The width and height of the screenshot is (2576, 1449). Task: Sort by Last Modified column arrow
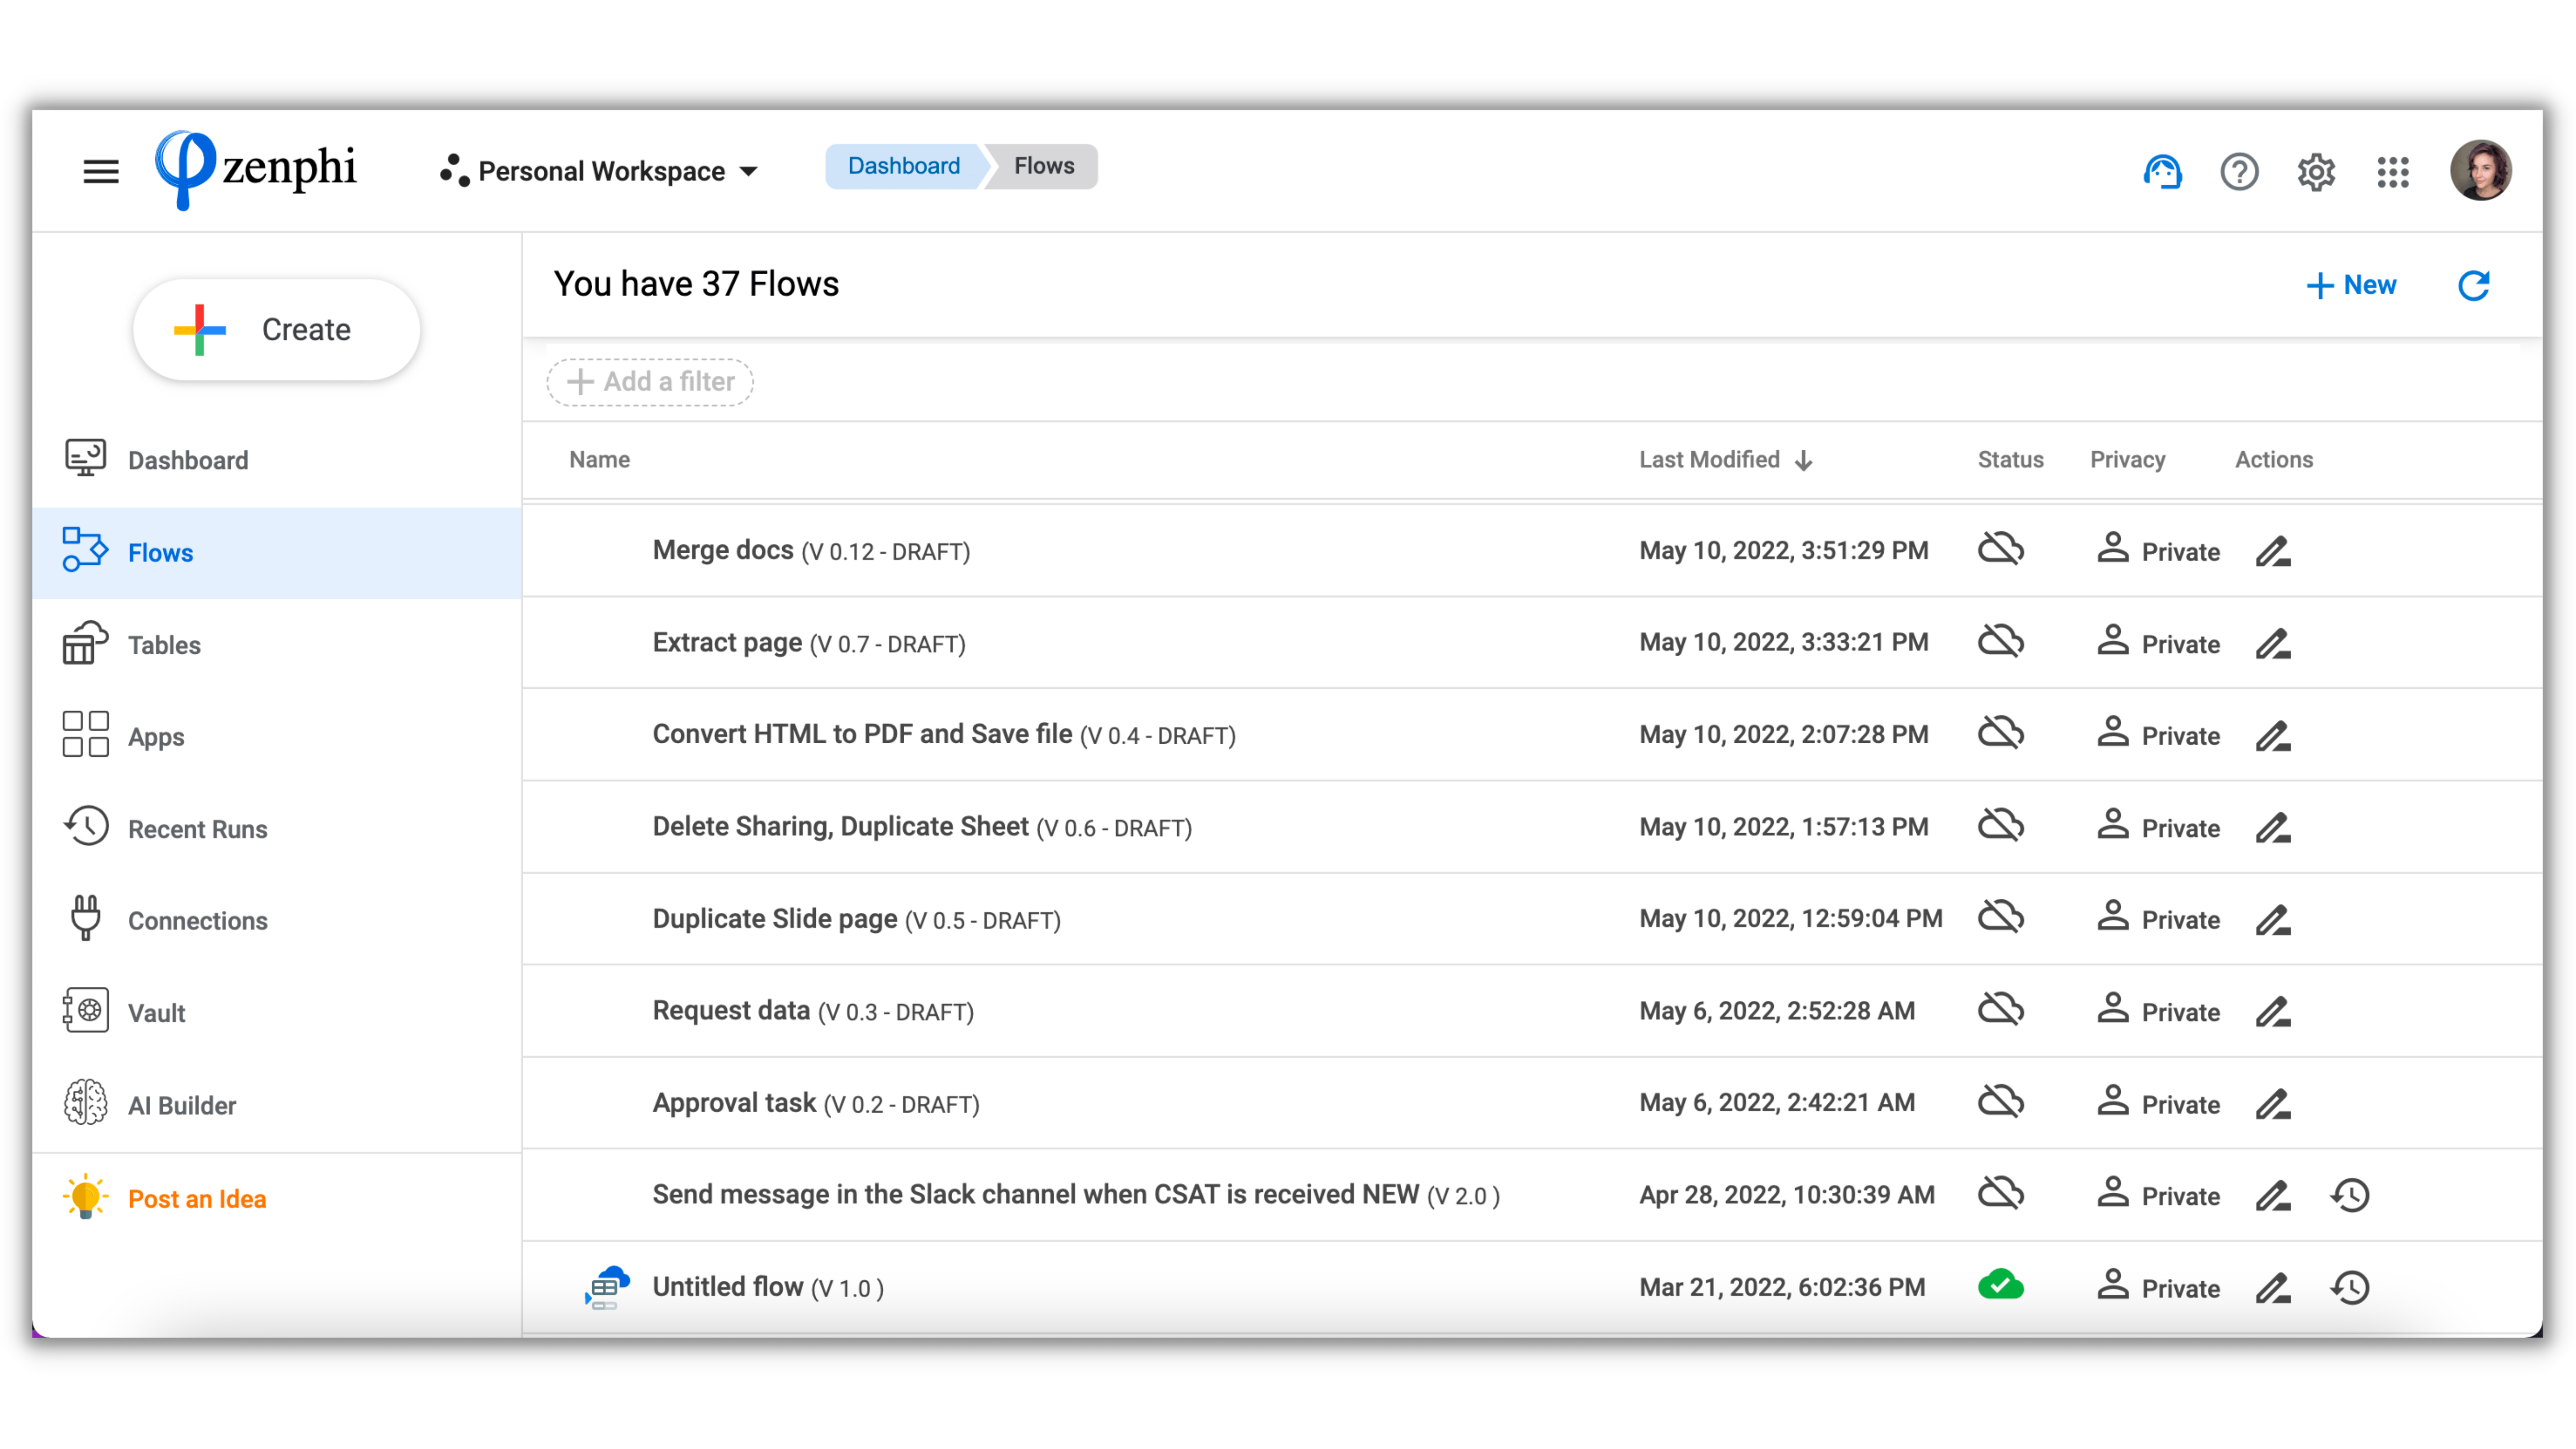[1804, 460]
